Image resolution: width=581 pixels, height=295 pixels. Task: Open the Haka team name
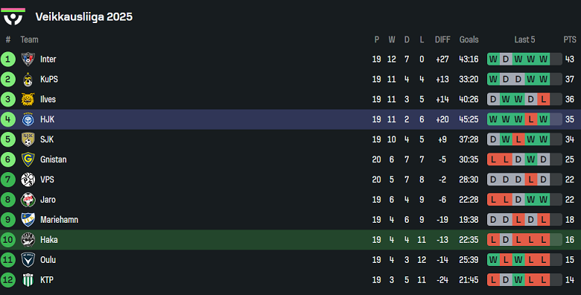pyautogui.click(x=49, y=240)
